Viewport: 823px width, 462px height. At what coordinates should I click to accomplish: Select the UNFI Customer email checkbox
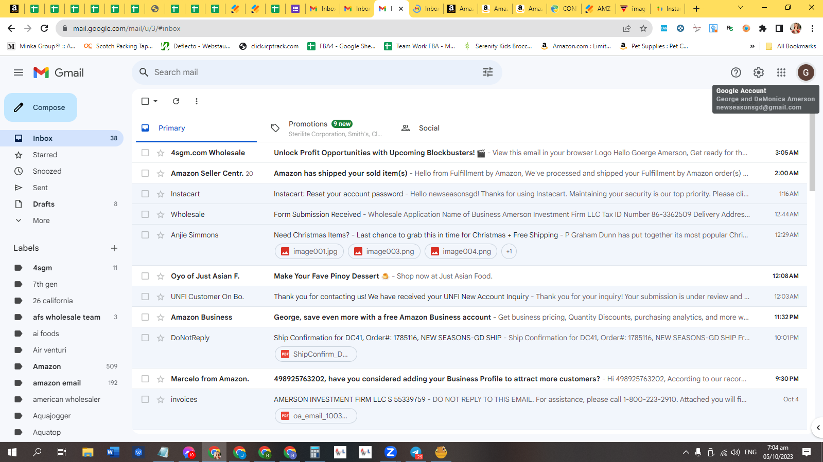pyautogui.click(x=145, y=297)
